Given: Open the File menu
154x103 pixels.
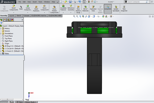Looking at the screenshot, I should click(x=20, y=2).
